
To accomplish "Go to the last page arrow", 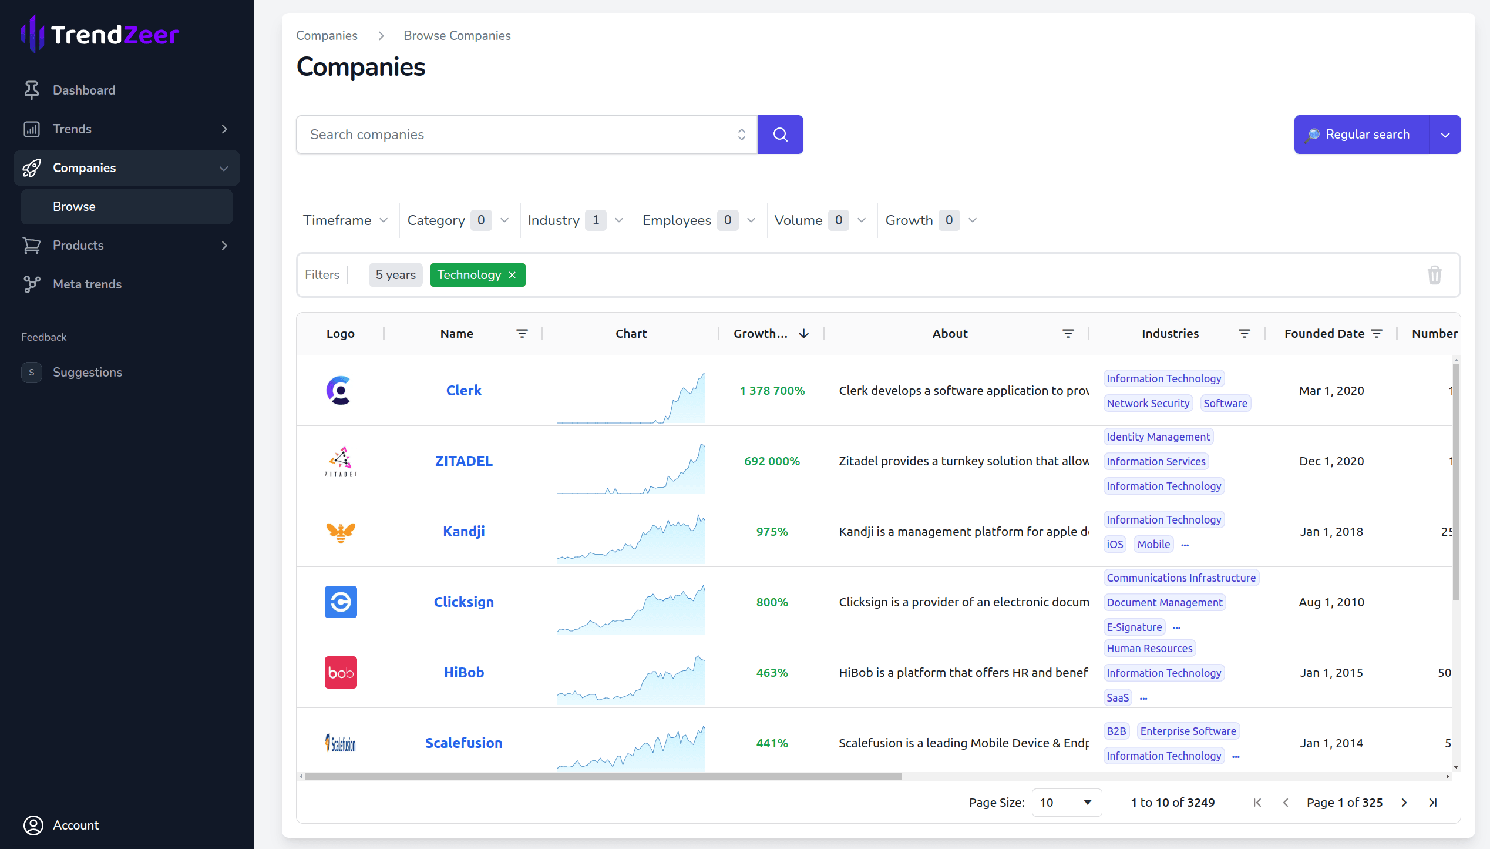I will 1432,802.
